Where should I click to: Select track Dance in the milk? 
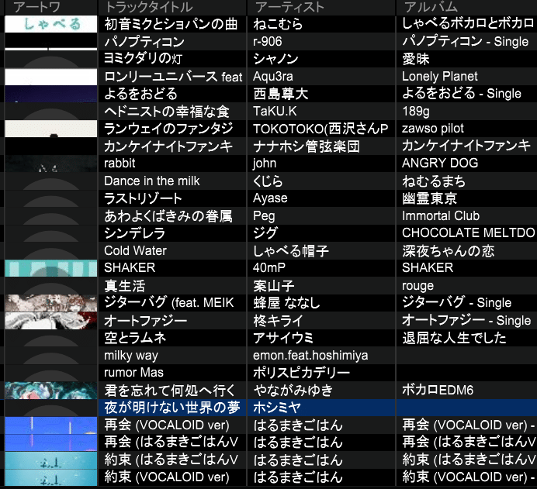pos(152,181)
